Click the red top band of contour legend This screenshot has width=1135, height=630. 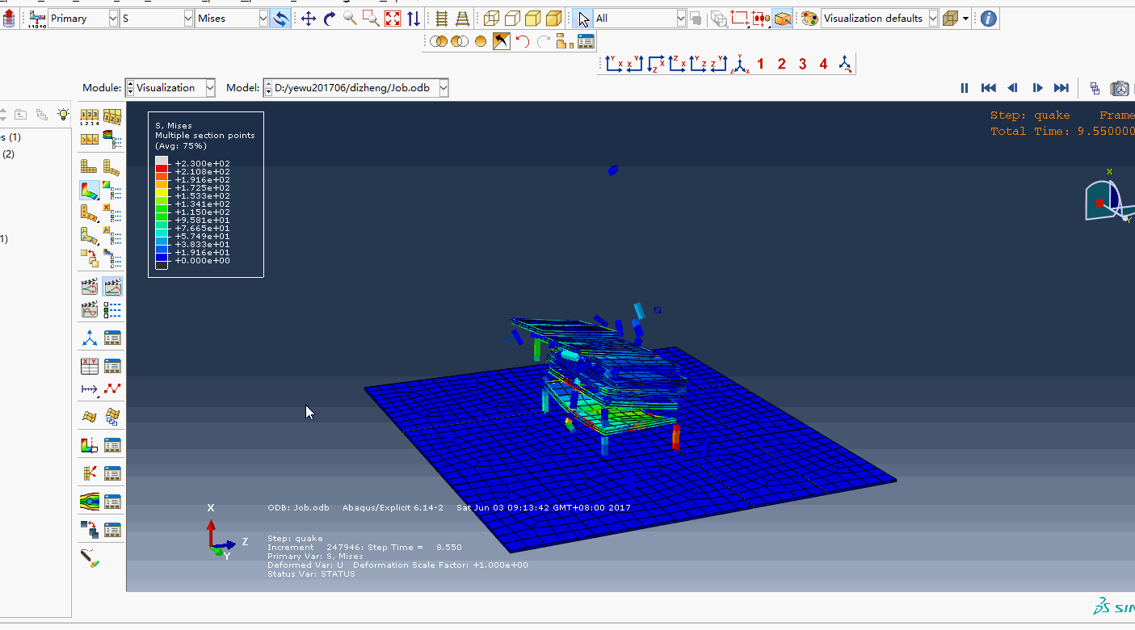162,167
